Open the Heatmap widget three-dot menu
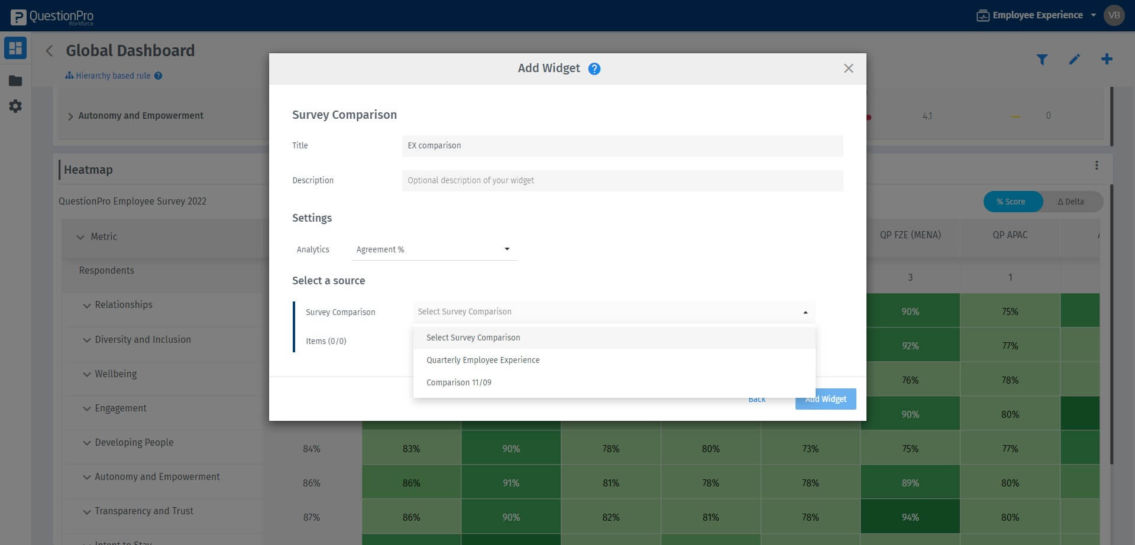 coord(1097,166)
